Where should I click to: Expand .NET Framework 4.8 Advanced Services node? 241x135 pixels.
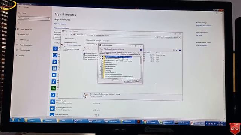(x=101, y=58)
